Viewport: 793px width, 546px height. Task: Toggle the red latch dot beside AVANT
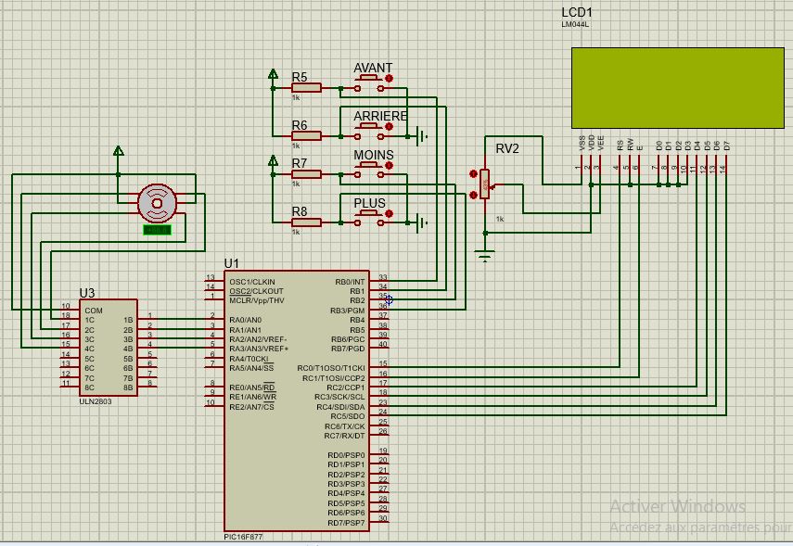(x=389, y=79)
